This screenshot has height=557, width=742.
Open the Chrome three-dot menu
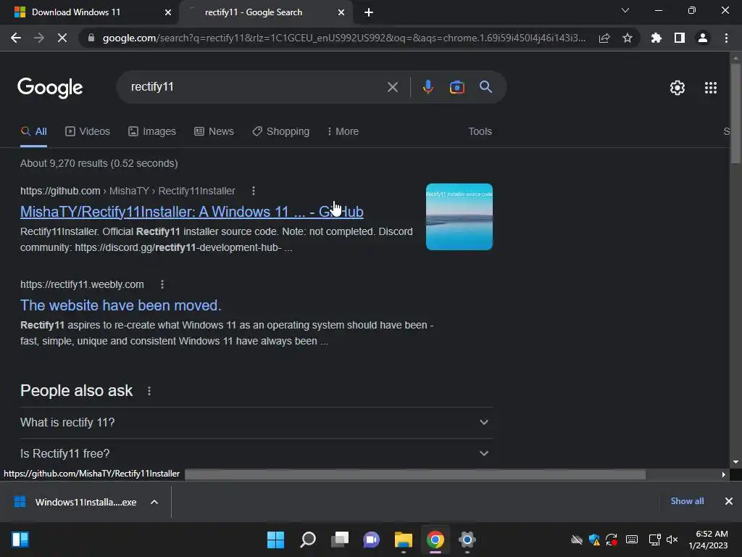tap(726, 38)
